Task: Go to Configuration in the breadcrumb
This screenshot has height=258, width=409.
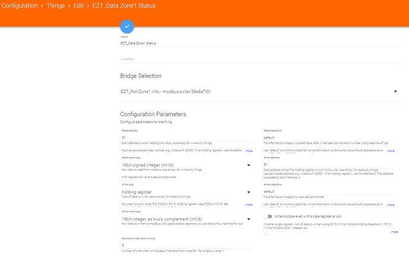Action: pyautogui.click(x=21, y=6)
